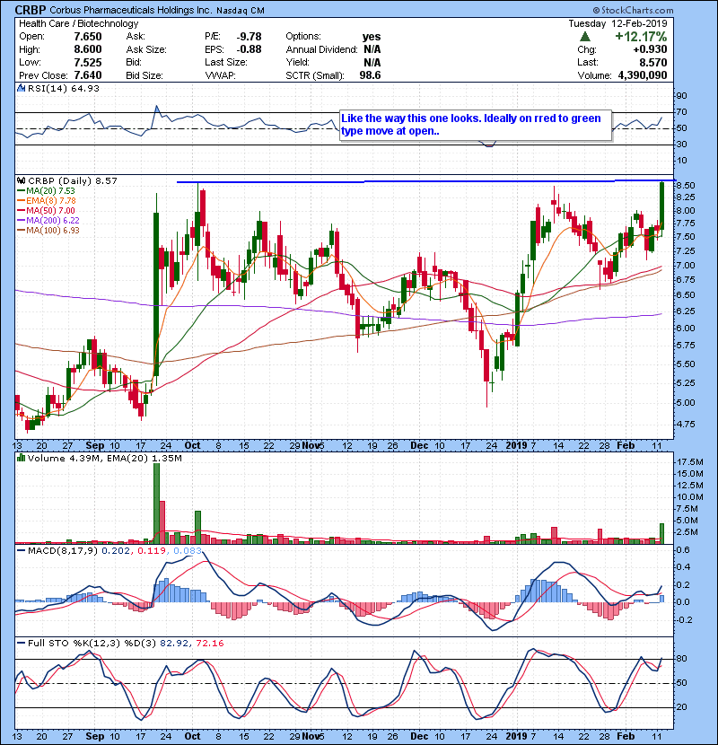Viewport: 718px width, 745px height.
Task: Click the 17.5M volume axis label
Action: click(690, 462)
